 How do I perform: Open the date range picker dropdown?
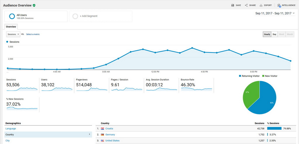click(x=275, y=13)
